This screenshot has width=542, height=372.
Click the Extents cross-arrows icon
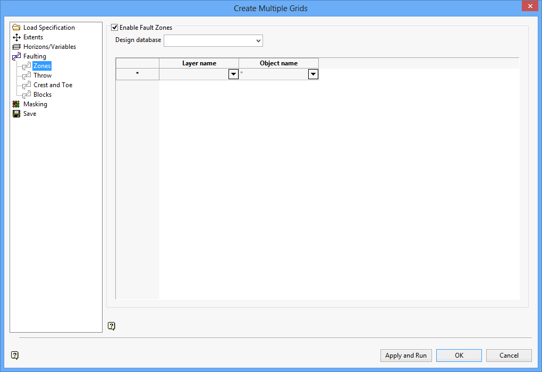(x=16, y=37)
